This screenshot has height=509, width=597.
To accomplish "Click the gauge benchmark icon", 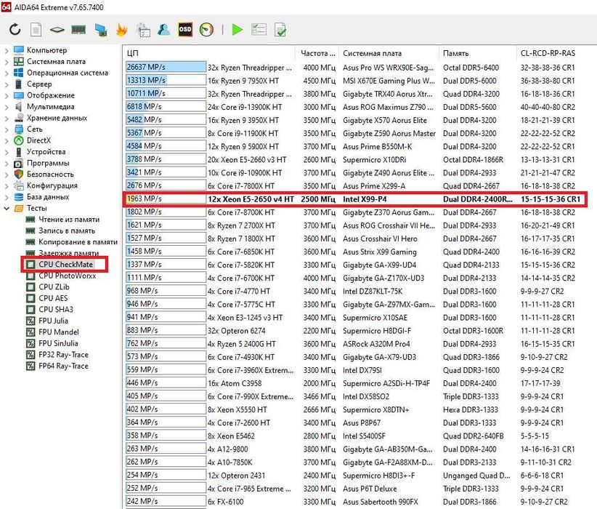I will [x=206, y=29].
